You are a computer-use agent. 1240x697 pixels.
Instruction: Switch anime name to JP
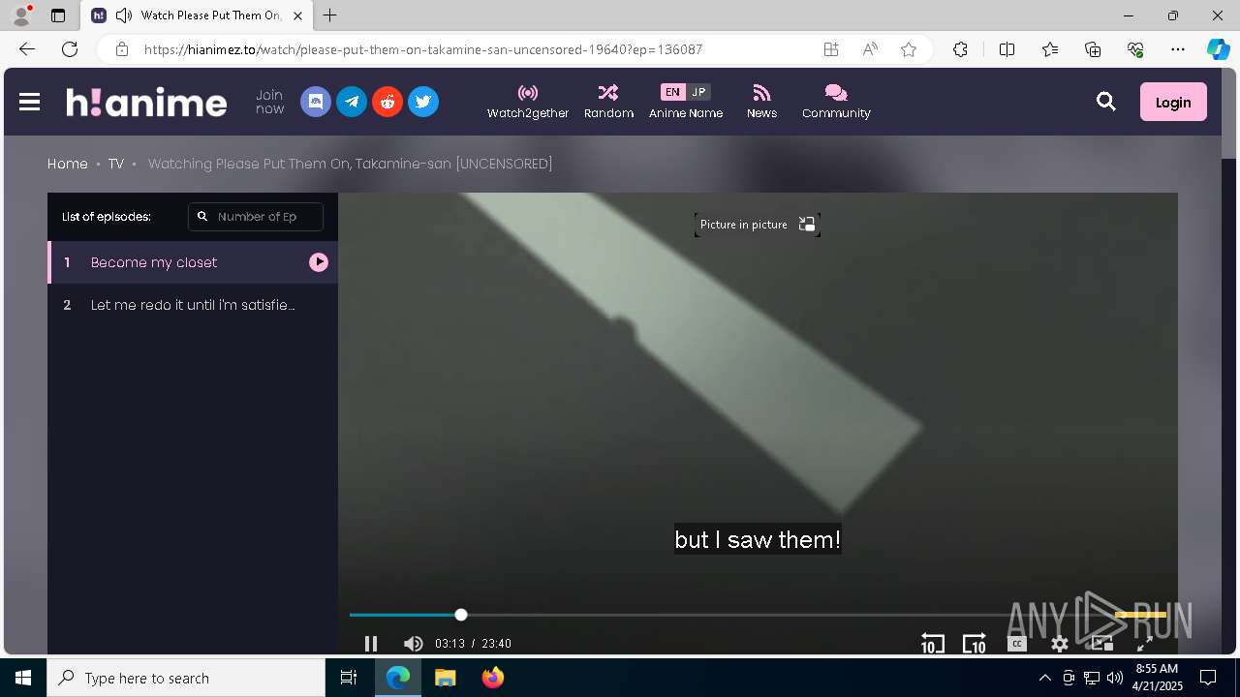coord(698,92)
